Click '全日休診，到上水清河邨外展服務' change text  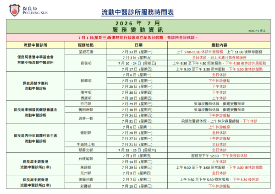pos(219,58)
